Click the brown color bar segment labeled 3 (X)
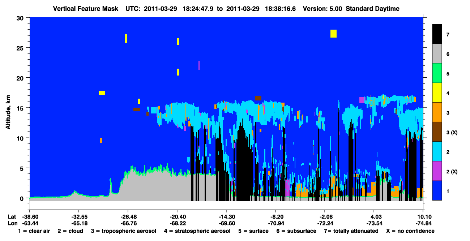The image size is (470, 241). pyautogui.click(x=437, y=132)
